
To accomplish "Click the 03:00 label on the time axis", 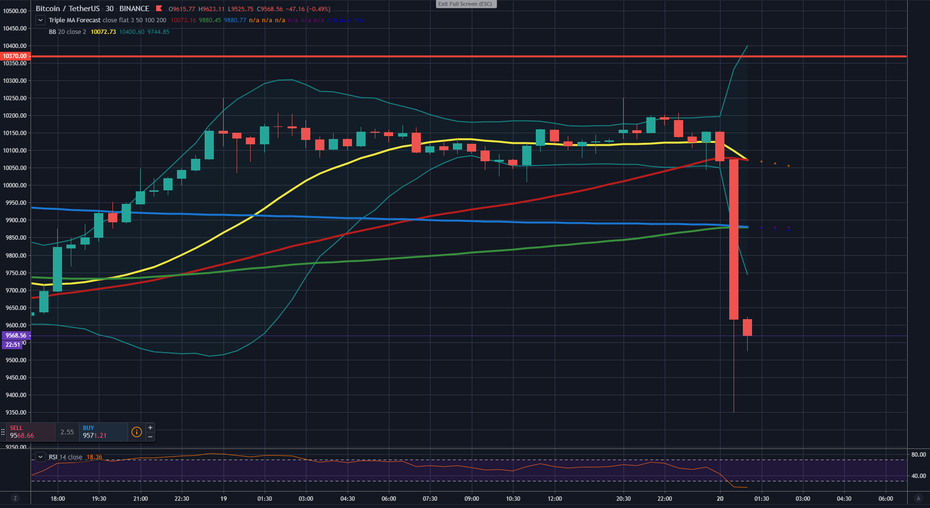I will pyautogui.click(x=306, y=499).
